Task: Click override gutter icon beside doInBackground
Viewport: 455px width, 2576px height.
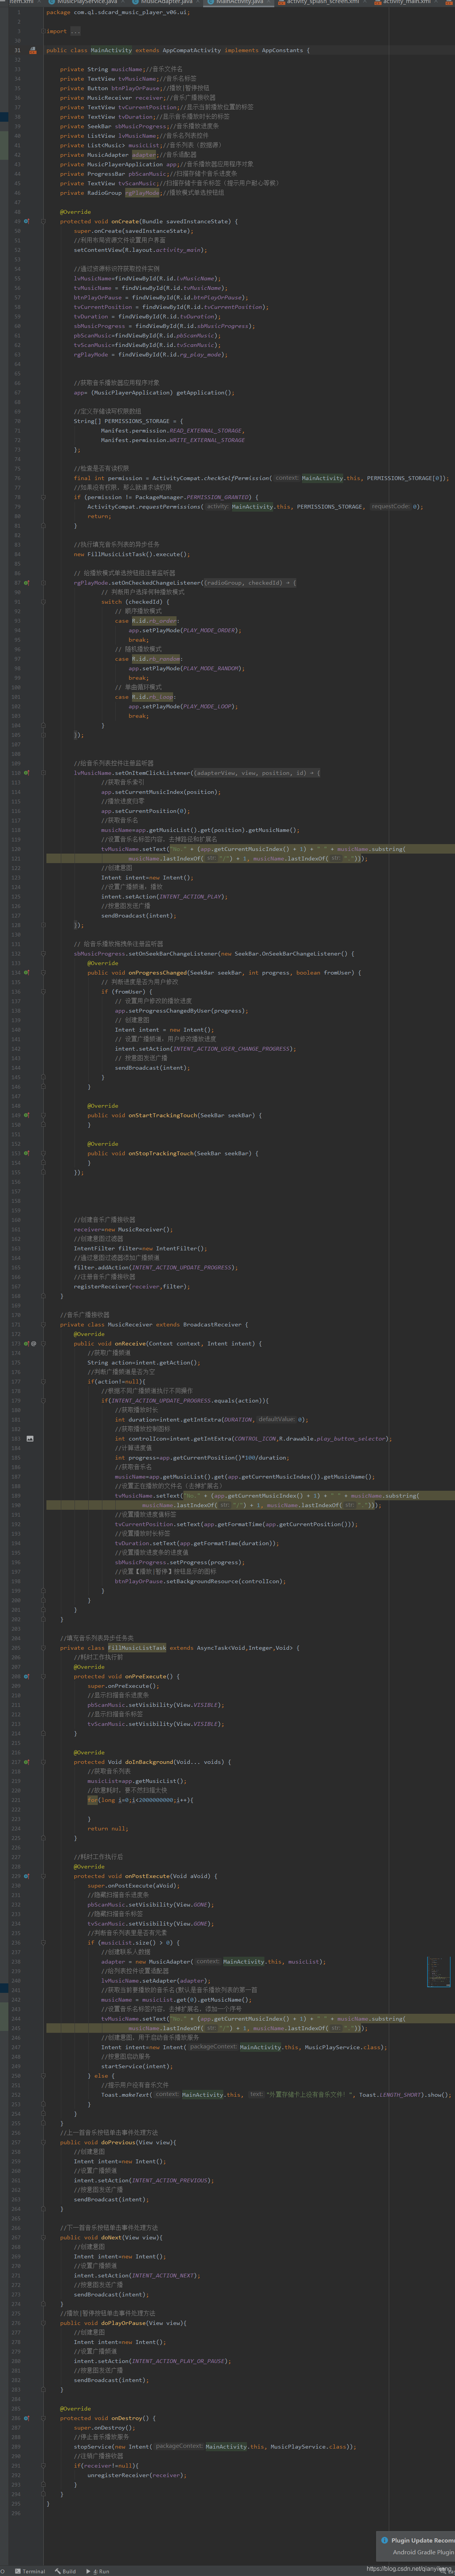Action: tap(27, 1762)
